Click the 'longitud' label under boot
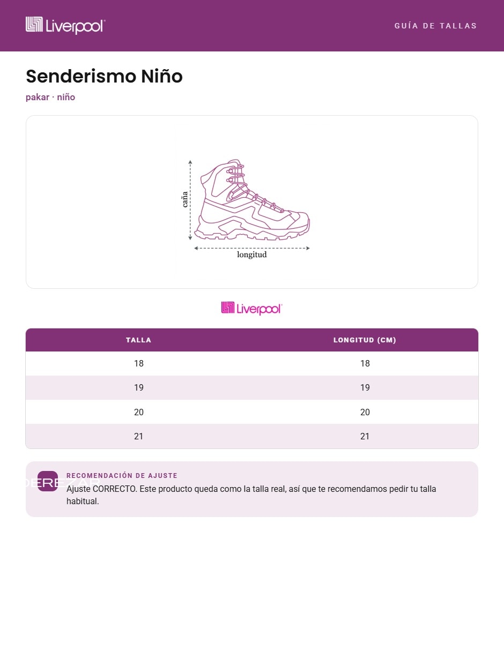Viewport: 504px width, 651px height. point(252,255)
